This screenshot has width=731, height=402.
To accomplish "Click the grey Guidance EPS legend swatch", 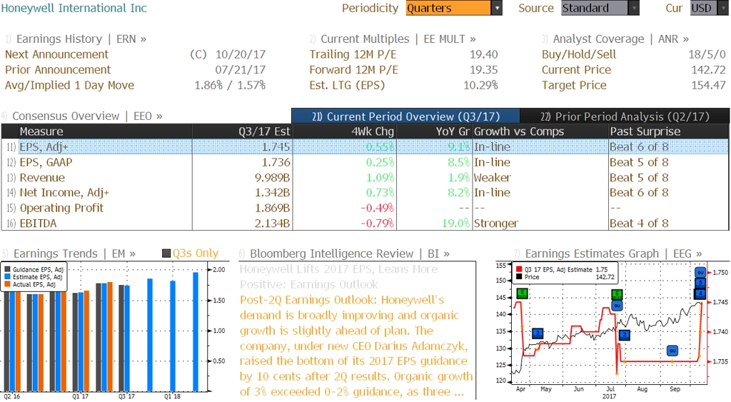I will pyautogui.click(x=7, y=270).
